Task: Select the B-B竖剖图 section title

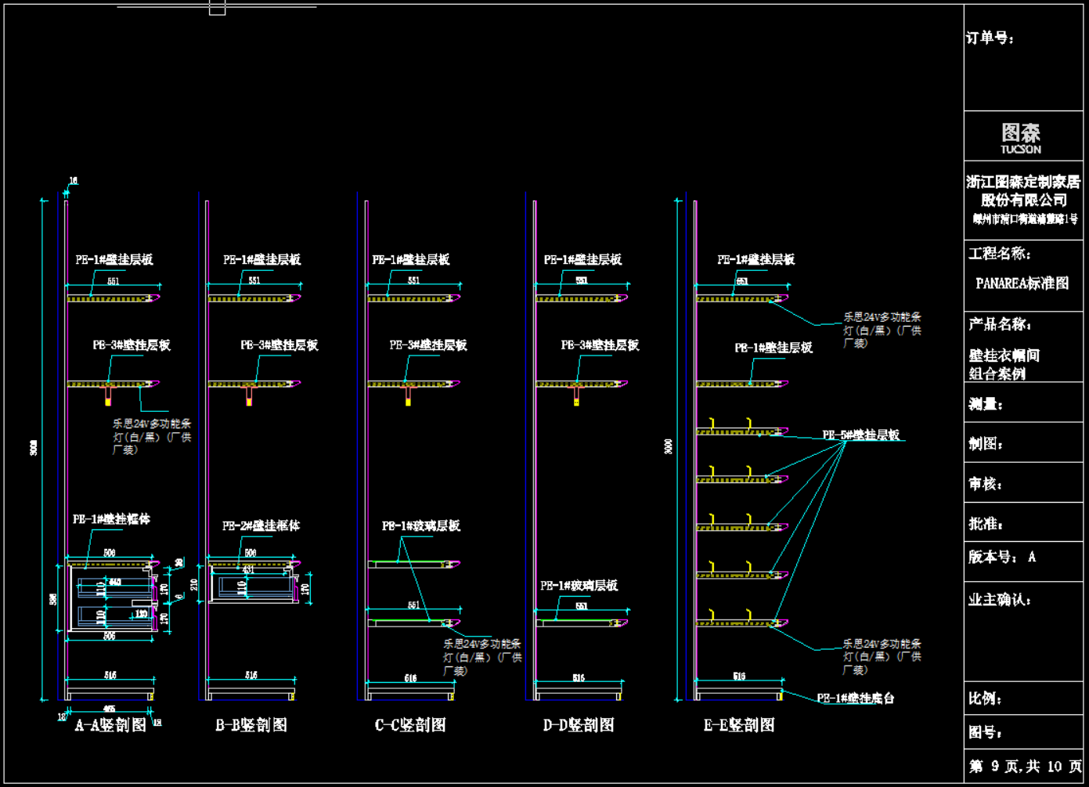Action: tap(251, 725)
